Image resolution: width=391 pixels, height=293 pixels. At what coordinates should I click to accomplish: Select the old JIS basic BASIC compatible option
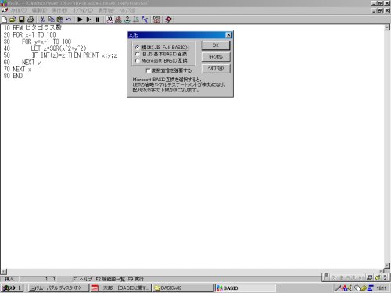(x=137, y=54)
